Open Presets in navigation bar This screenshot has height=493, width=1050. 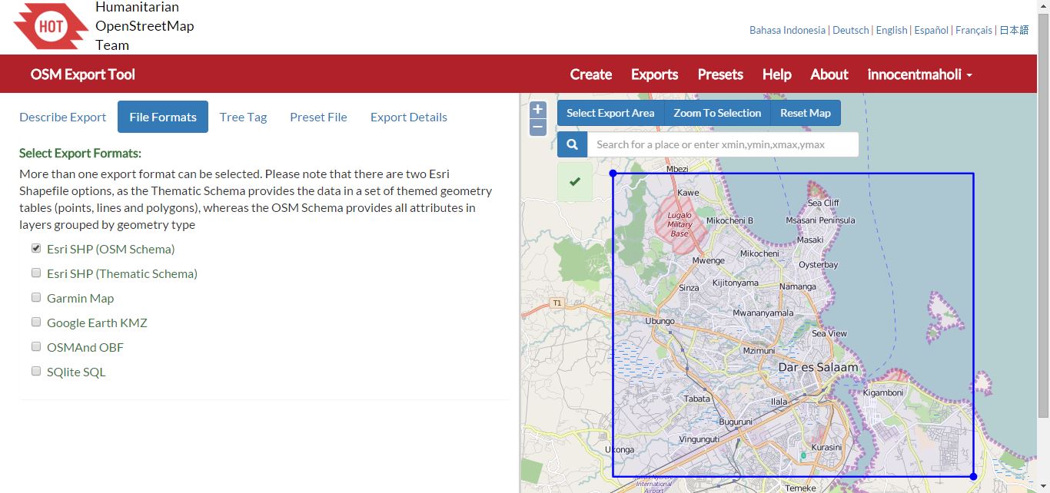720,74
